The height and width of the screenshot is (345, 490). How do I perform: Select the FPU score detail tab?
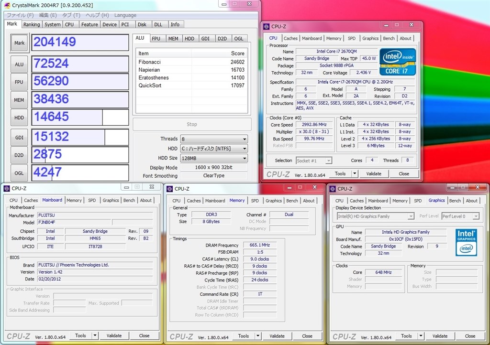pyautogui.click(x=156, y=38)
